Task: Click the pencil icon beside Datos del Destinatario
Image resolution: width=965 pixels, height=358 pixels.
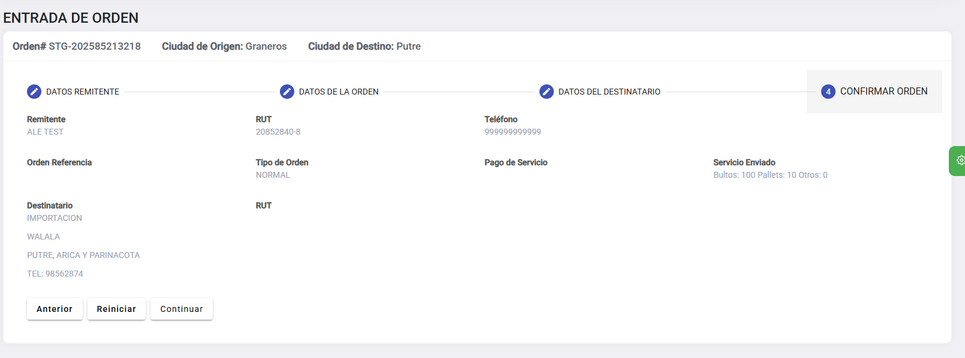Action: click(546, 92)
